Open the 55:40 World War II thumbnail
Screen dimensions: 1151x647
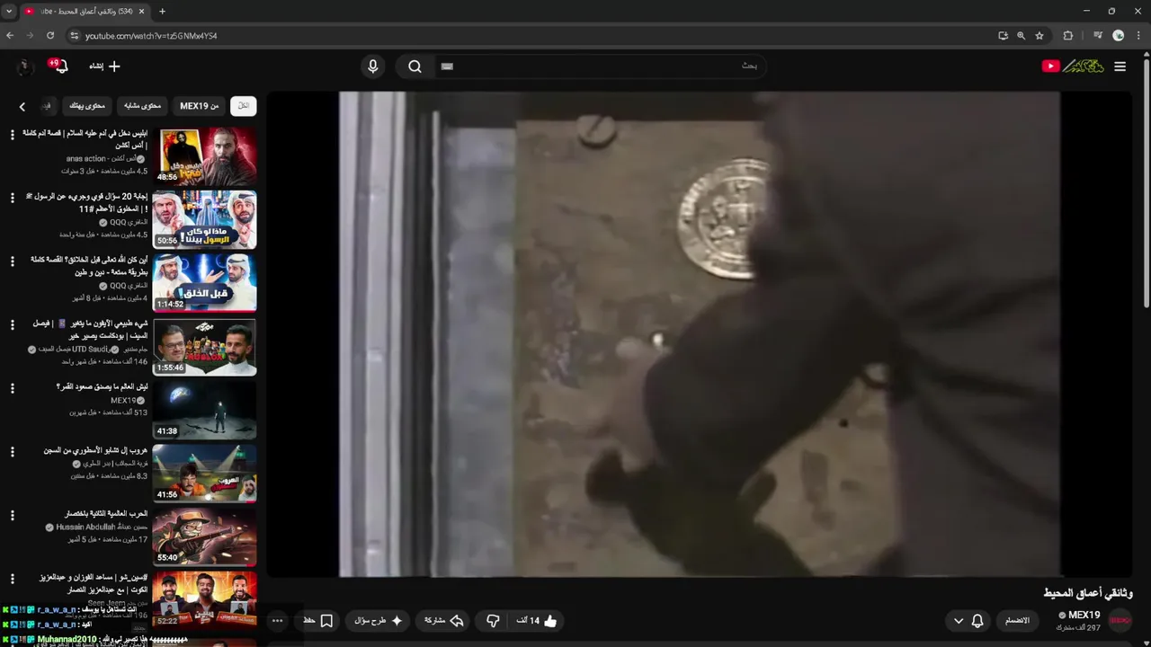204,536
